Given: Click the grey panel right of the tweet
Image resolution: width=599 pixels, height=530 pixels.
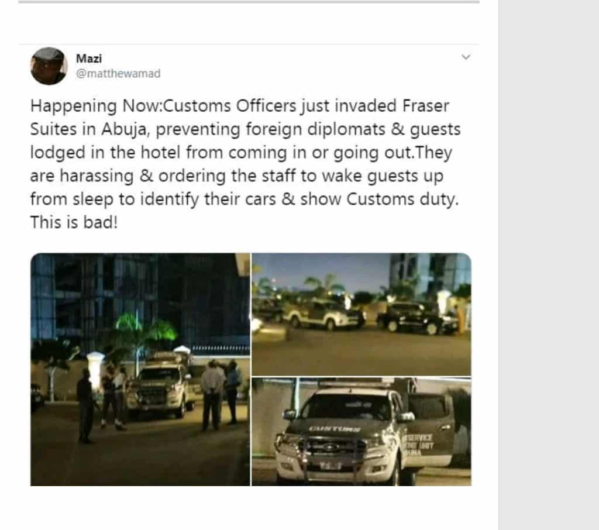Looking at the screenshot, I should click(548, 263).
